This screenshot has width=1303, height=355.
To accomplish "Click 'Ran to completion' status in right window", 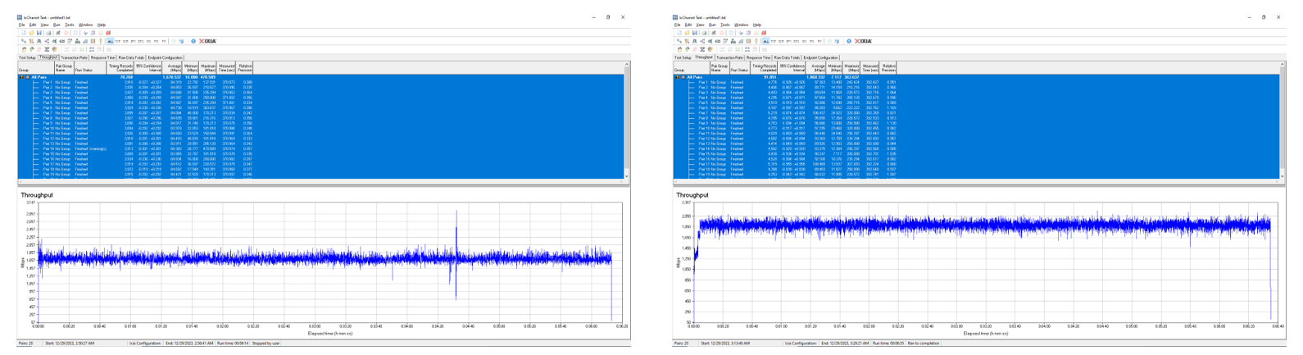I will [x=923, y=344].
